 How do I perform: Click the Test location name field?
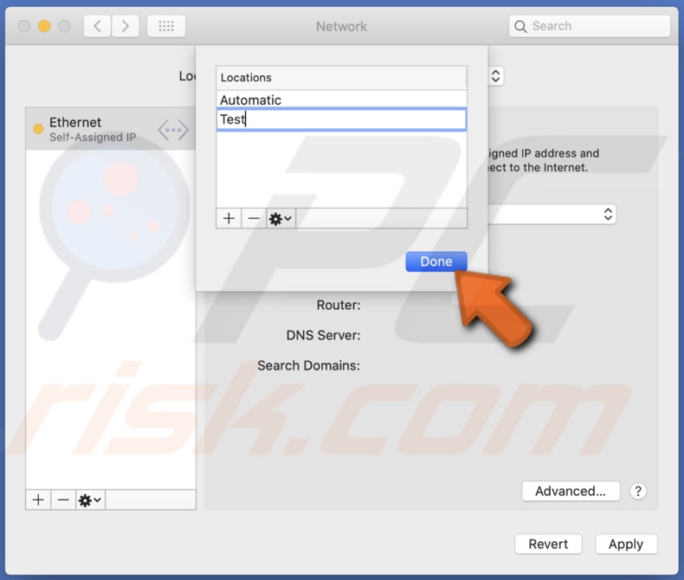[x=341, y=119]
